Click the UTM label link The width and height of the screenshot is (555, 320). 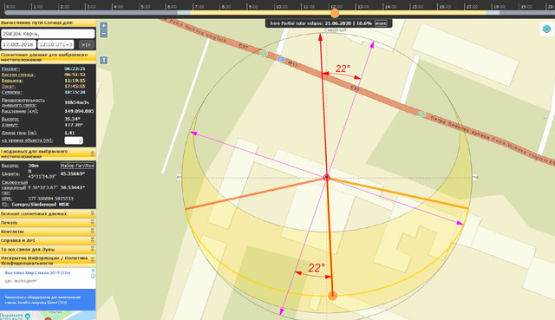click(x=6, y=199)
